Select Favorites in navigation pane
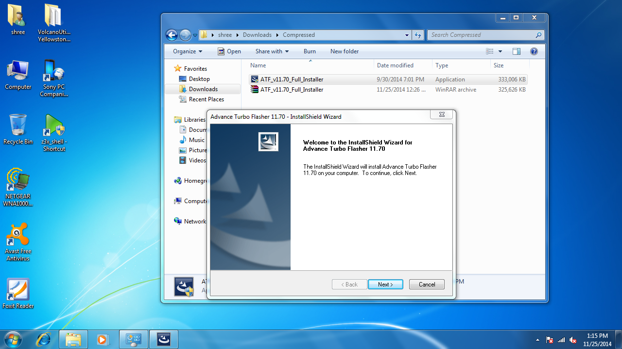This screenshot has width=622, height=349. click(195, 69)
